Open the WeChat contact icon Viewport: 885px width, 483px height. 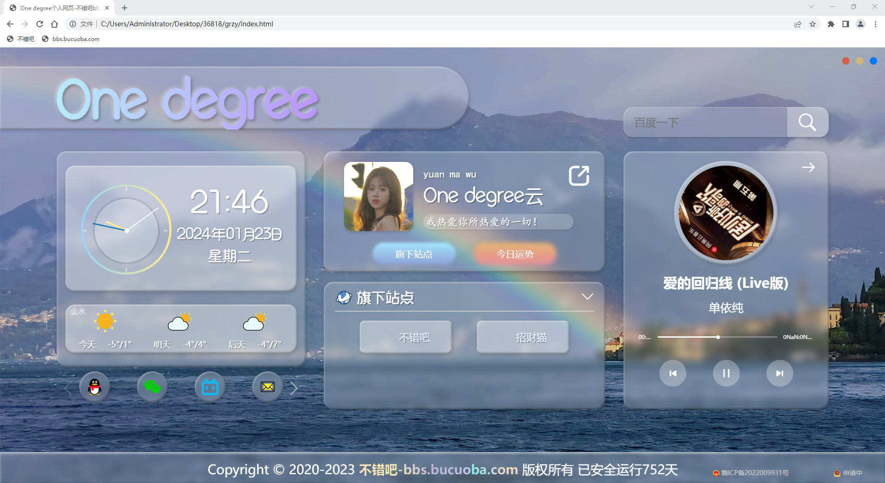(152, 387)
